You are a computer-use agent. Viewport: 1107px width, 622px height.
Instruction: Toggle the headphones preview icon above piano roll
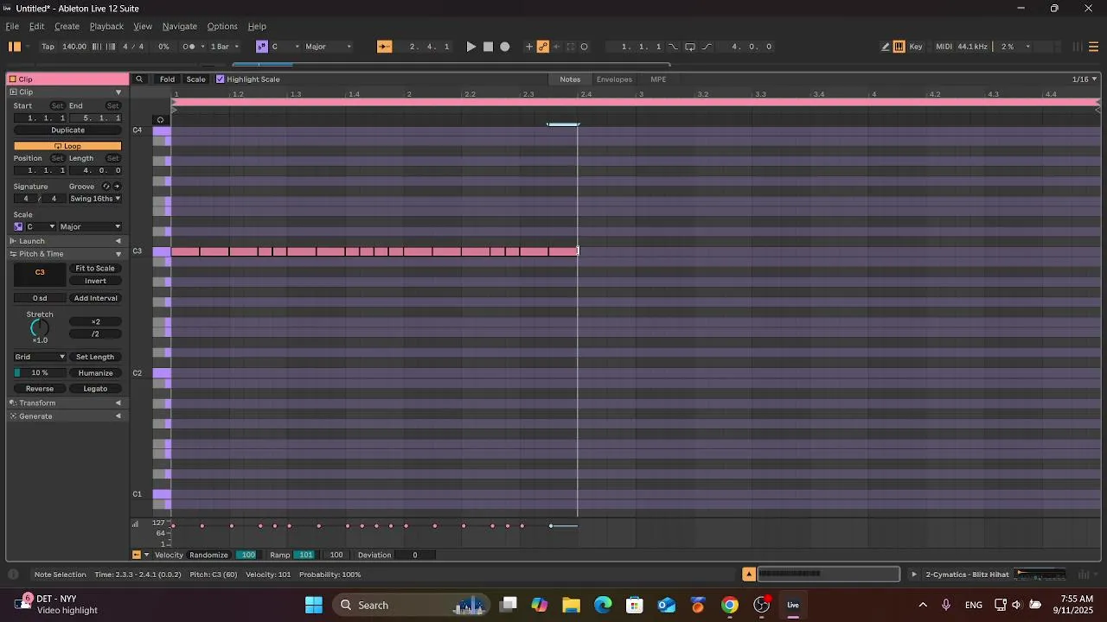[160, 120]
